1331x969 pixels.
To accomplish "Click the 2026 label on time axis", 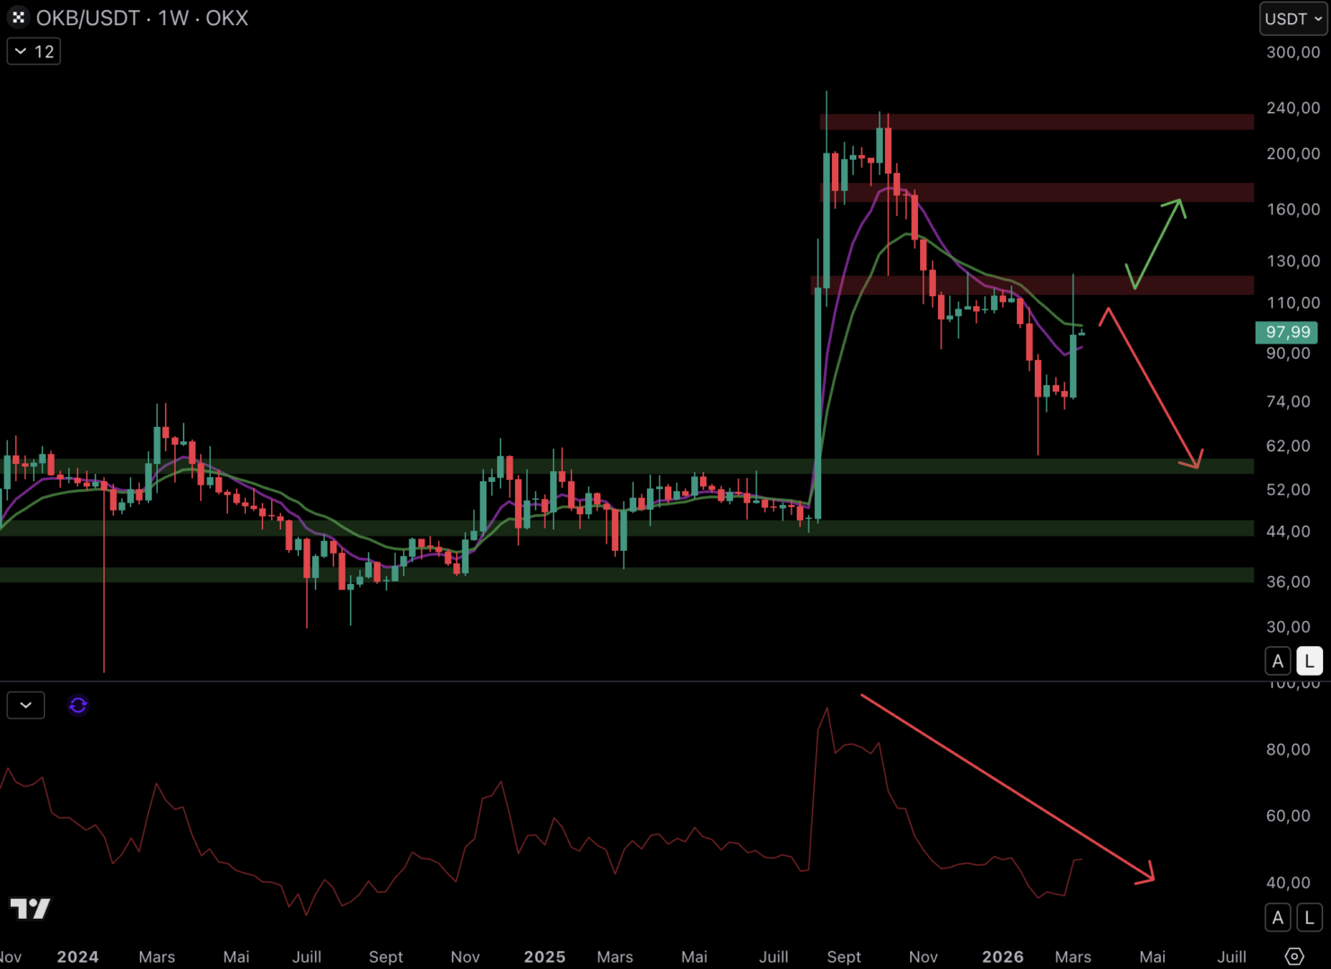I will (x=1003, y=956).
